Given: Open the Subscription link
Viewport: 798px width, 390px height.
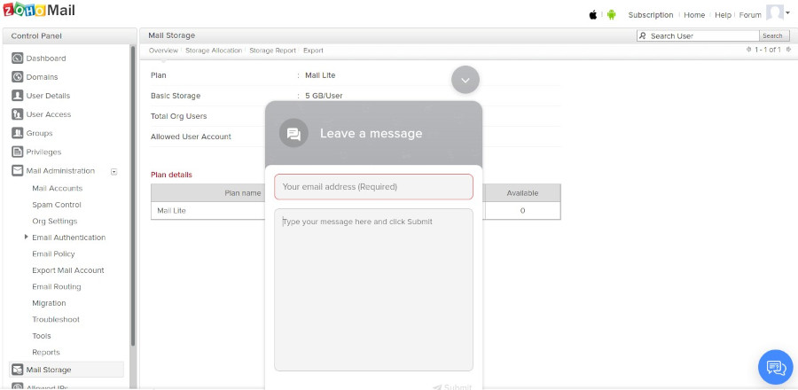Looking at the screenshot, I should point(651,15).
